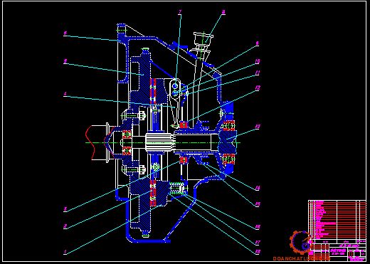This screenshot has width=370, height=264.
Task: Select the red shaft break line on left
Action: (90, 142)
